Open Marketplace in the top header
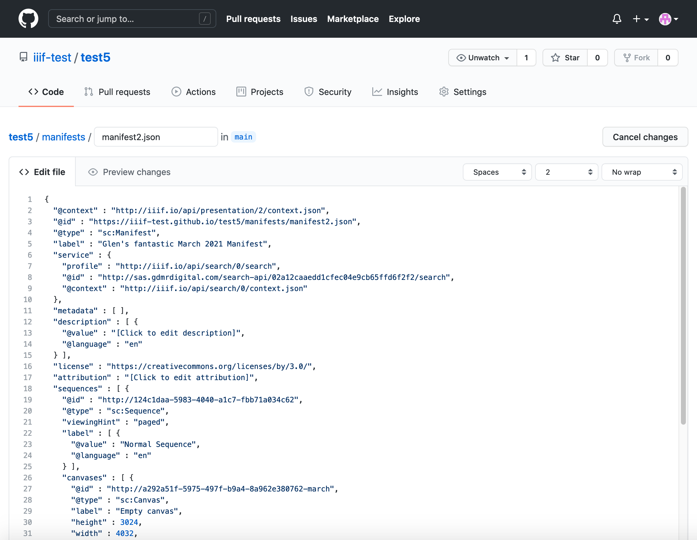This screenshot has height=540, width=697. [x=353, y=19]
